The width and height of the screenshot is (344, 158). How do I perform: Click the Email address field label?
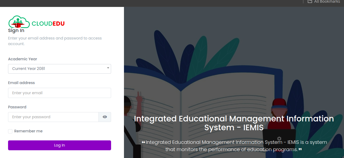21,83
